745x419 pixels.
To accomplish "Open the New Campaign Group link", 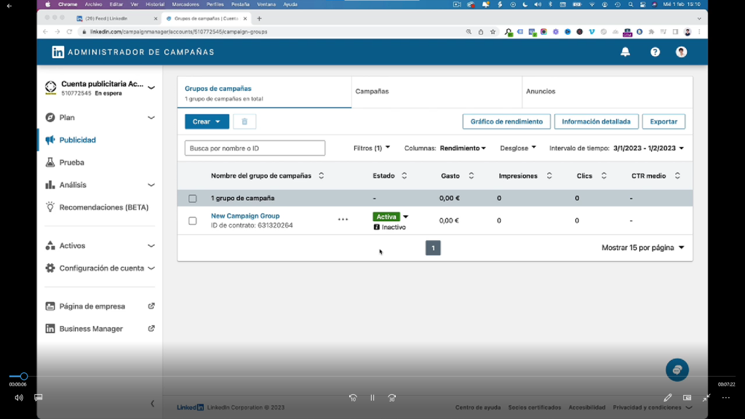I will click(x=245, y=215).
